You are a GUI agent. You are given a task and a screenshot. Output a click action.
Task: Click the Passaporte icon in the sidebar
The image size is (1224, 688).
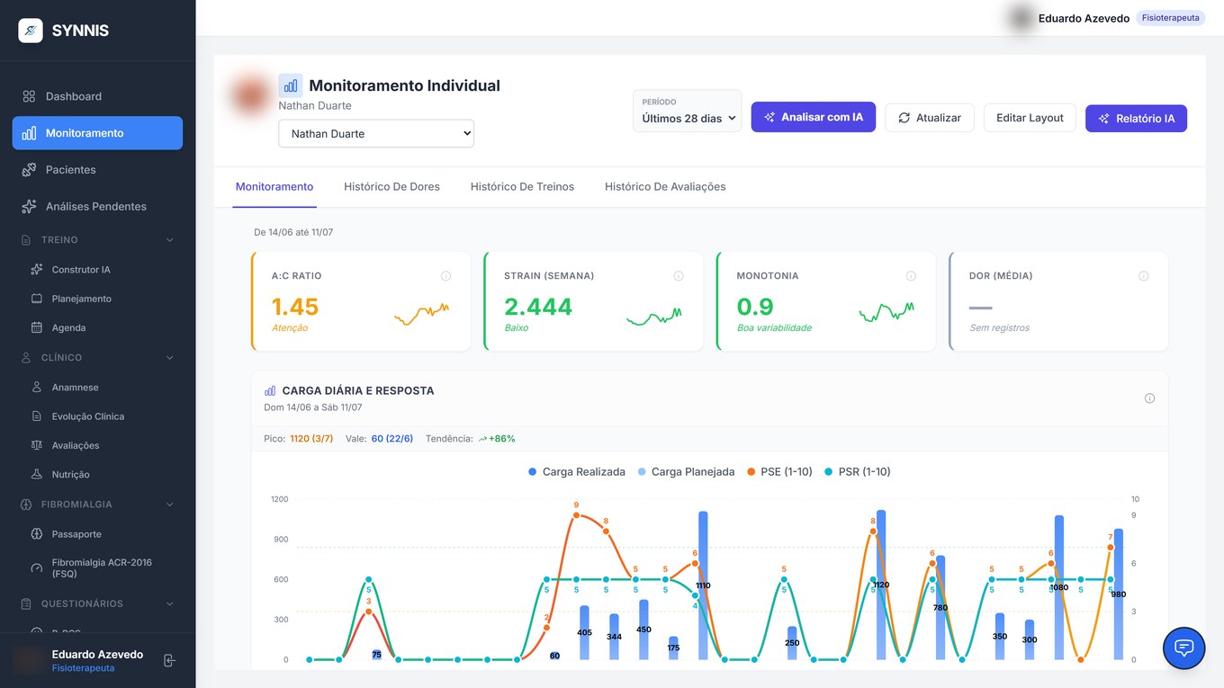tap(37, 534)
